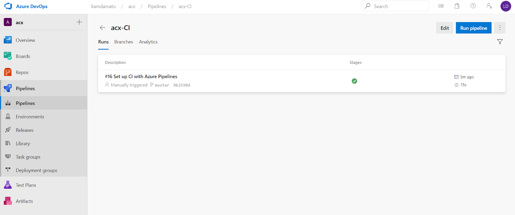
Task: Click the acx project name in sidebar
Action: point(20,22)
